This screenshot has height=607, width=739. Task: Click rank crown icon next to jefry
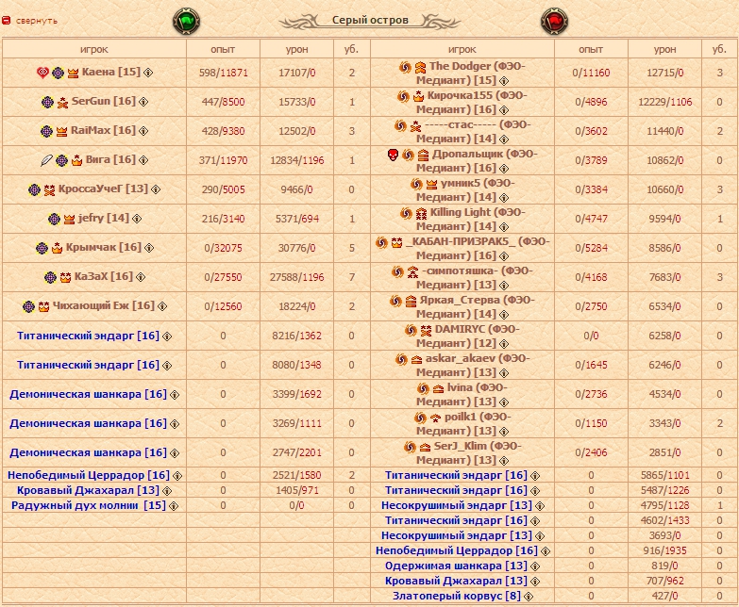(69, 219)
